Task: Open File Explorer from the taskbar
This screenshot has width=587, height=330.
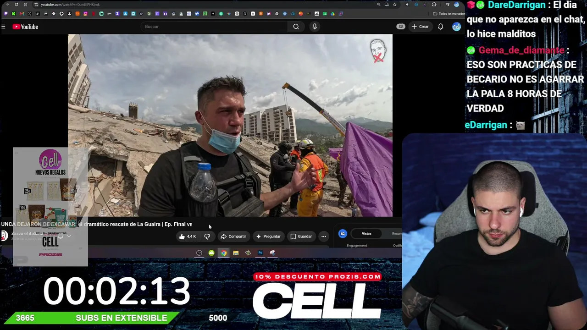Action: pyautogui.click(x=236, y=253)
